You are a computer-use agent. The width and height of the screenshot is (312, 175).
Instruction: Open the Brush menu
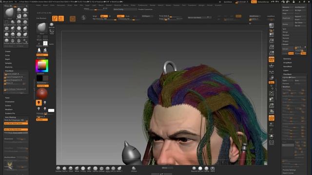45,5
